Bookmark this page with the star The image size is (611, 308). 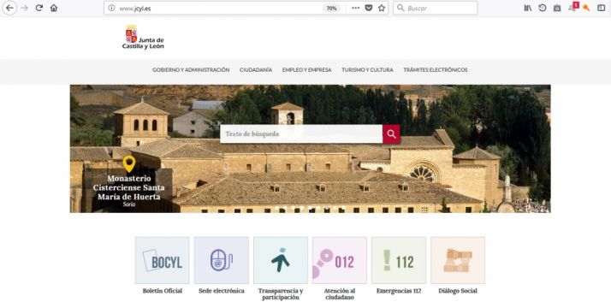(x=382, y=8)
